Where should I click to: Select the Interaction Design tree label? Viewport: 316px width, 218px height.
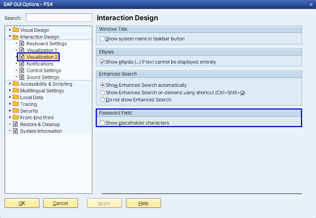[x=39, y=37]
